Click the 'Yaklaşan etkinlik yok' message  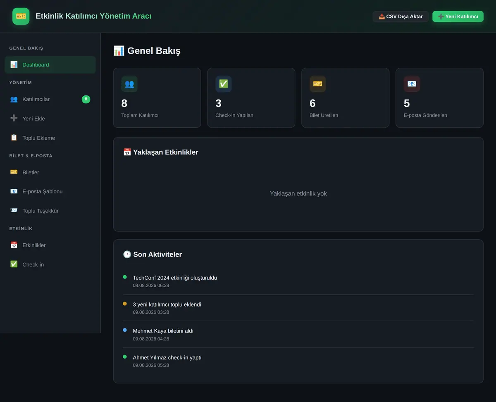pyautogui.click(x=298, y=193)
